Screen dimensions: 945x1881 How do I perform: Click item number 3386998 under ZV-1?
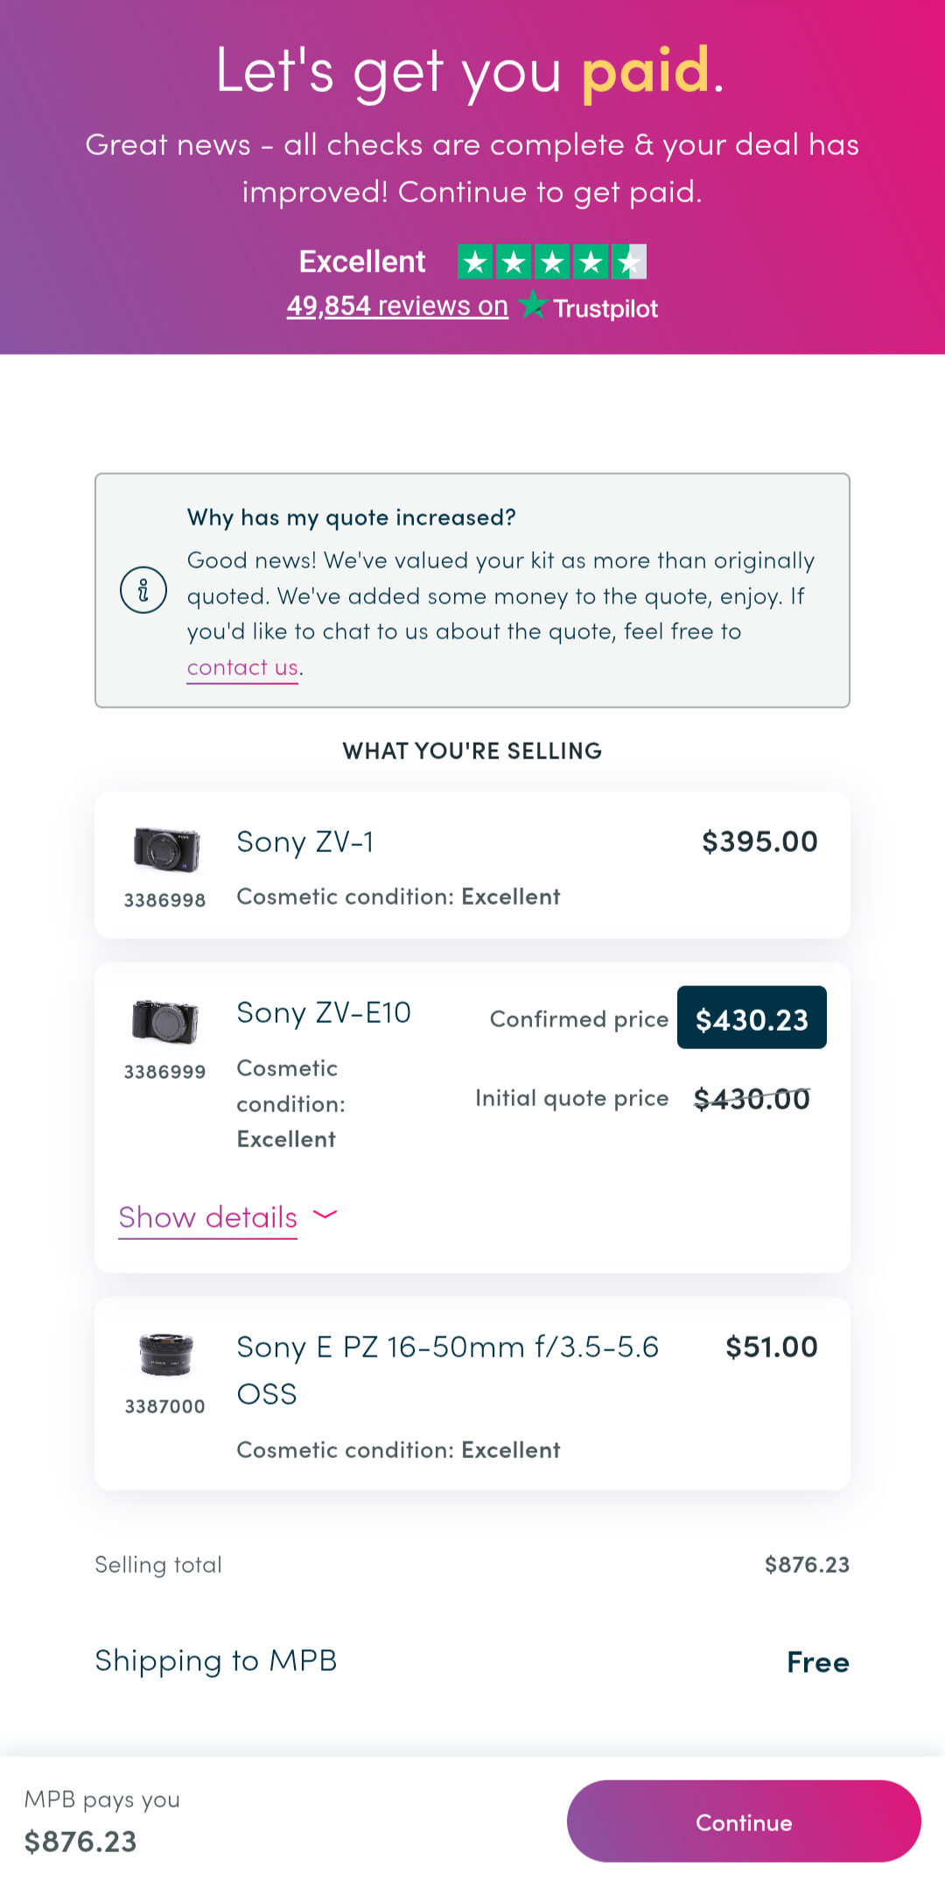(164, 900)
